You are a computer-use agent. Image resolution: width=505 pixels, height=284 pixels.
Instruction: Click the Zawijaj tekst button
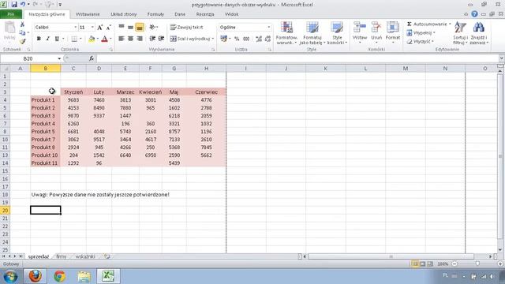tap(186, 28)
